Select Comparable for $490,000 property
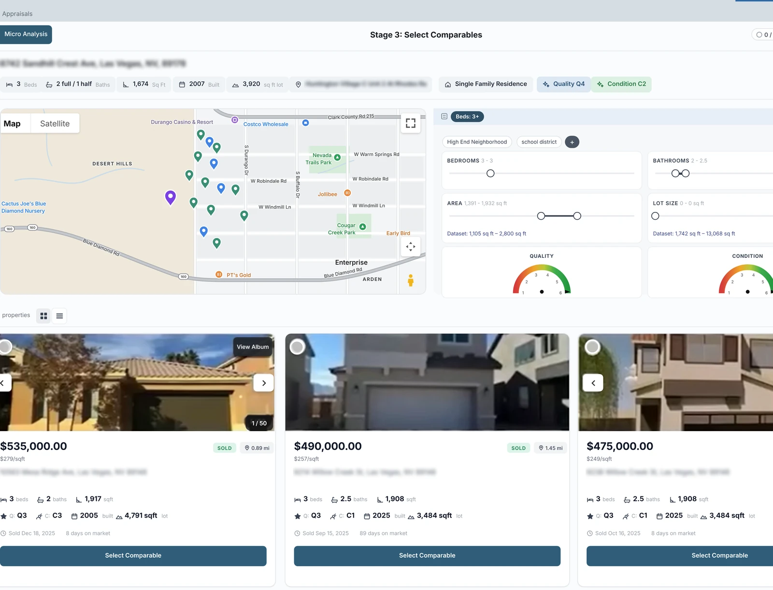The height and width of the screenshot is (590, 773). [x=427, y=556]
